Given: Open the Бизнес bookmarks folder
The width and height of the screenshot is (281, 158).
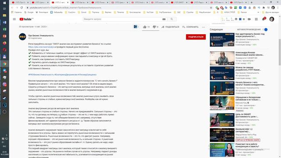Looking at the screenshot, I should (106, 12).
